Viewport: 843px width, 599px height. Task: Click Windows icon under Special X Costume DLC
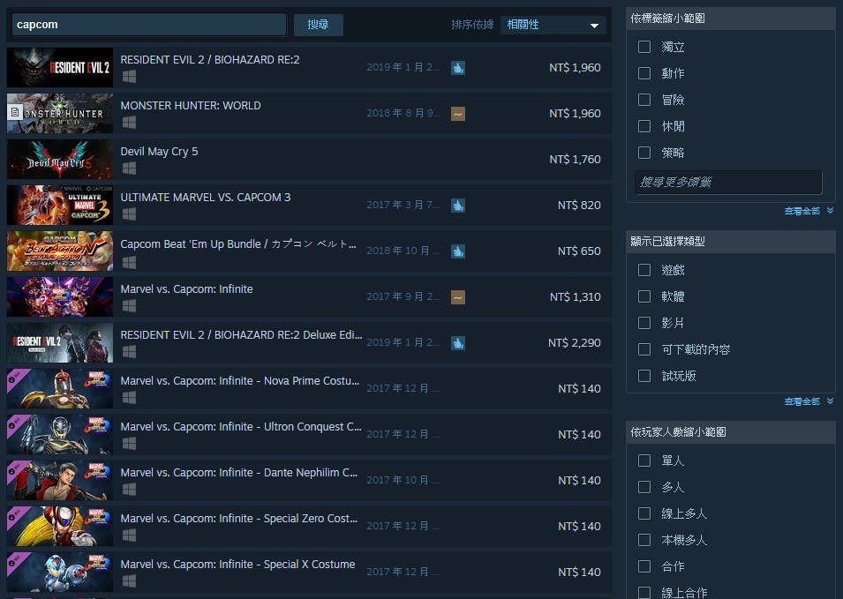pyautogui.click(x=129, y=580)
